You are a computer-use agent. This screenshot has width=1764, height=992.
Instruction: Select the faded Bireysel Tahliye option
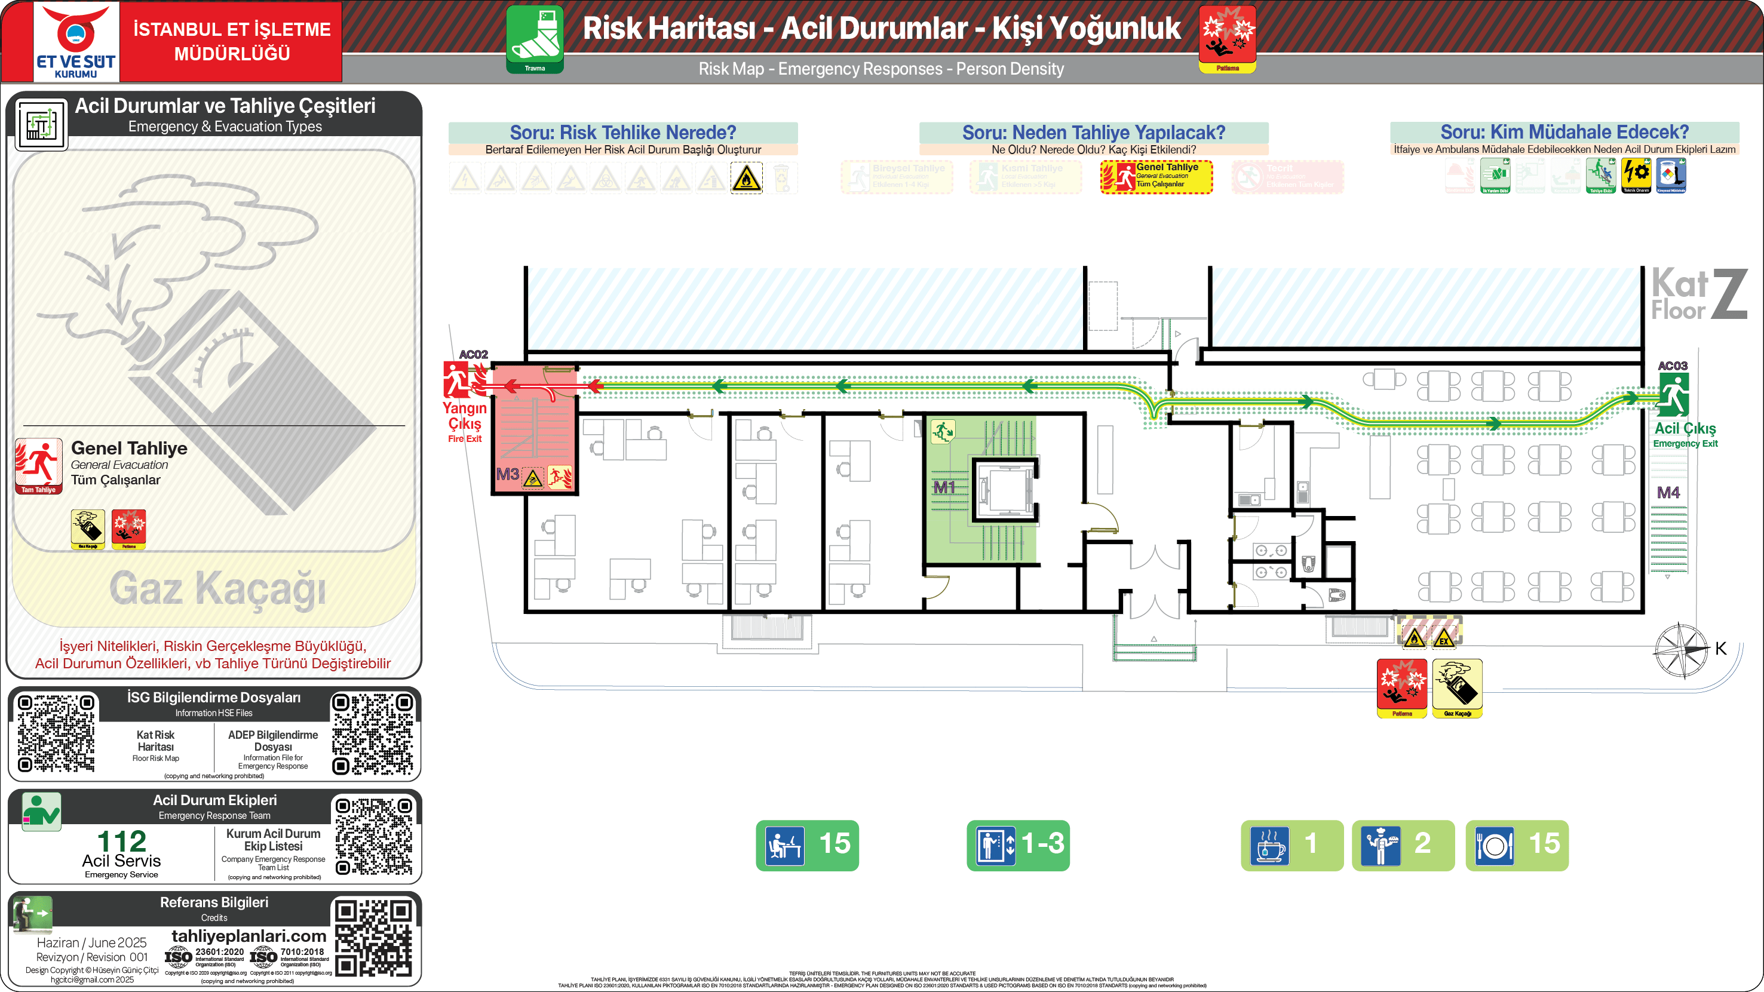897,177
